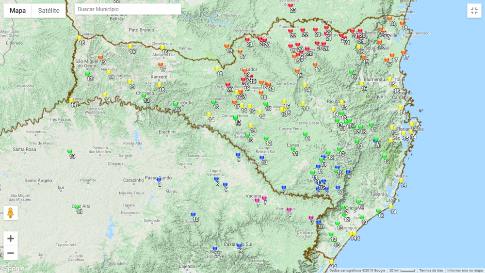Zoom out with the minus button
485x273 pixels.
tap(11, 253)
